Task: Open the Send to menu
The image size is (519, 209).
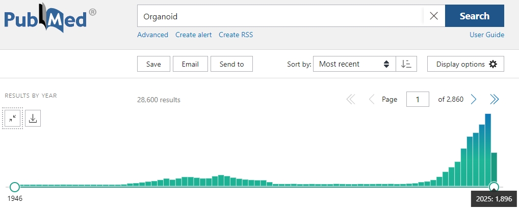Action: 231,64
